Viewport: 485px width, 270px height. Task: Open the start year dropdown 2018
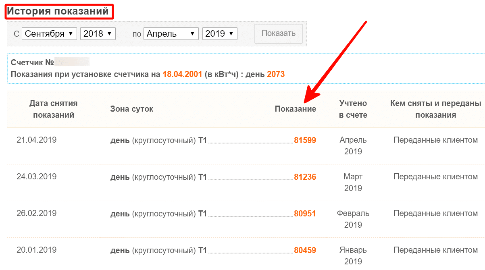[98, 33]
